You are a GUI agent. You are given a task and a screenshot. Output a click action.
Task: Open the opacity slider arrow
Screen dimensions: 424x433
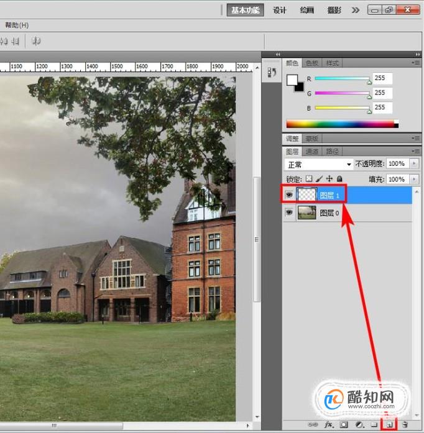pyautogui.click(x=414, y=163)
